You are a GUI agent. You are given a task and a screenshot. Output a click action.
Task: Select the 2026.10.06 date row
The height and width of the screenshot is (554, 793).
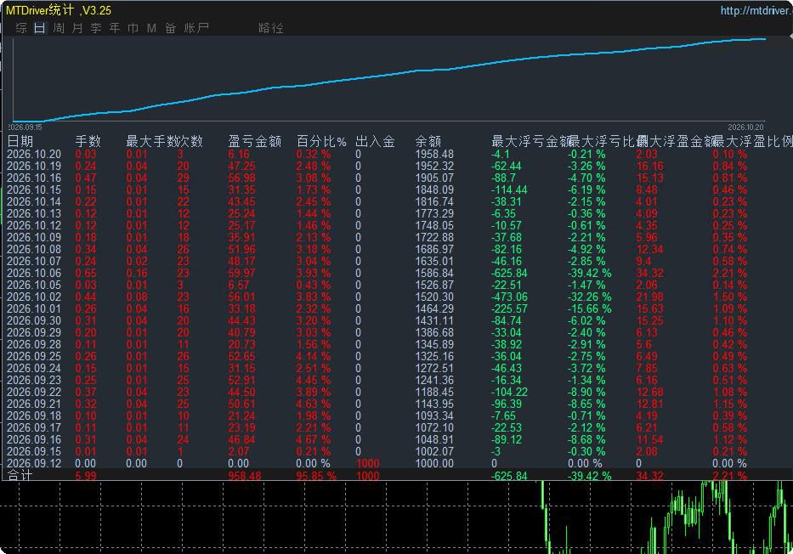tap(34, 273)
